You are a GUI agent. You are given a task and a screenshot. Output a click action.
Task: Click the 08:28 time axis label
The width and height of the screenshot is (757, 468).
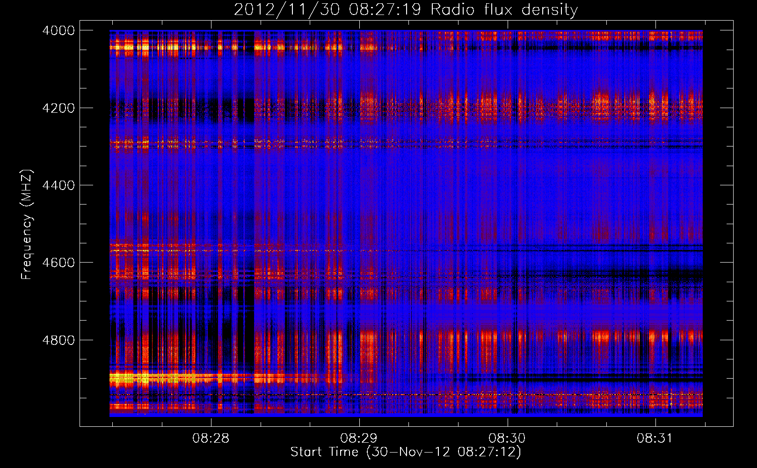211,439
